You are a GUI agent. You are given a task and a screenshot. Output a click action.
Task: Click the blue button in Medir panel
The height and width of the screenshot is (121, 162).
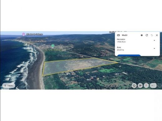click(129, 55)
